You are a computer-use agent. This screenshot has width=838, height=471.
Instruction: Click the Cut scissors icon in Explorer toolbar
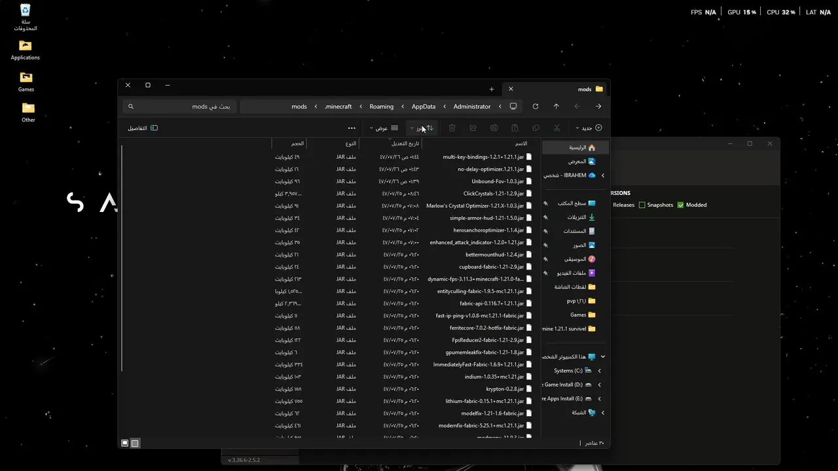[x=556, y=128]
